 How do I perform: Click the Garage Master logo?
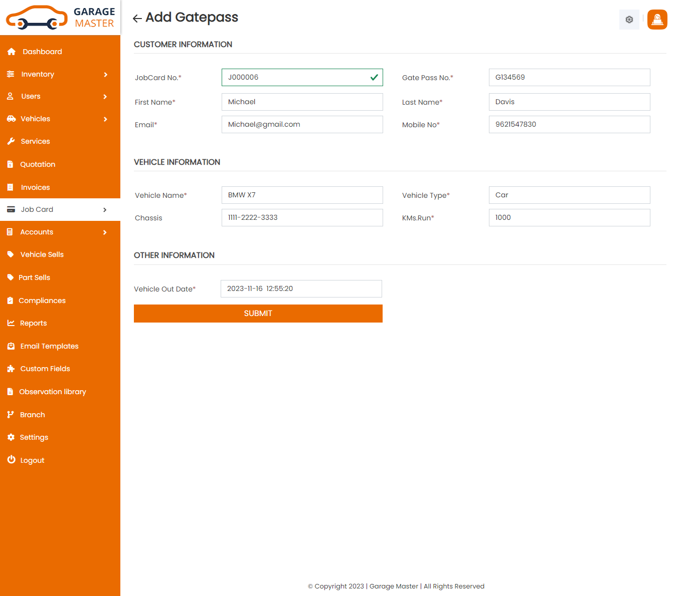(x=60, y=18)
